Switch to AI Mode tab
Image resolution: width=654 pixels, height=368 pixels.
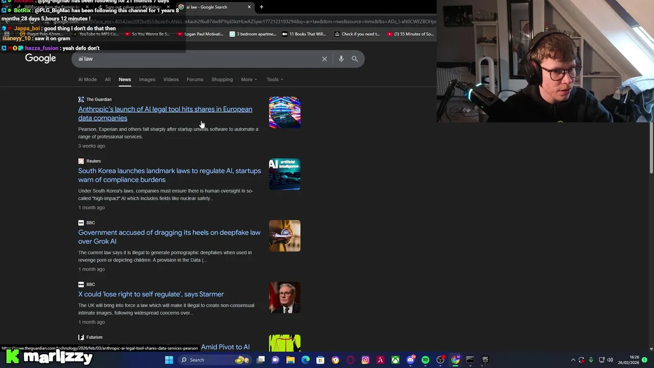[x=87, y=79]
